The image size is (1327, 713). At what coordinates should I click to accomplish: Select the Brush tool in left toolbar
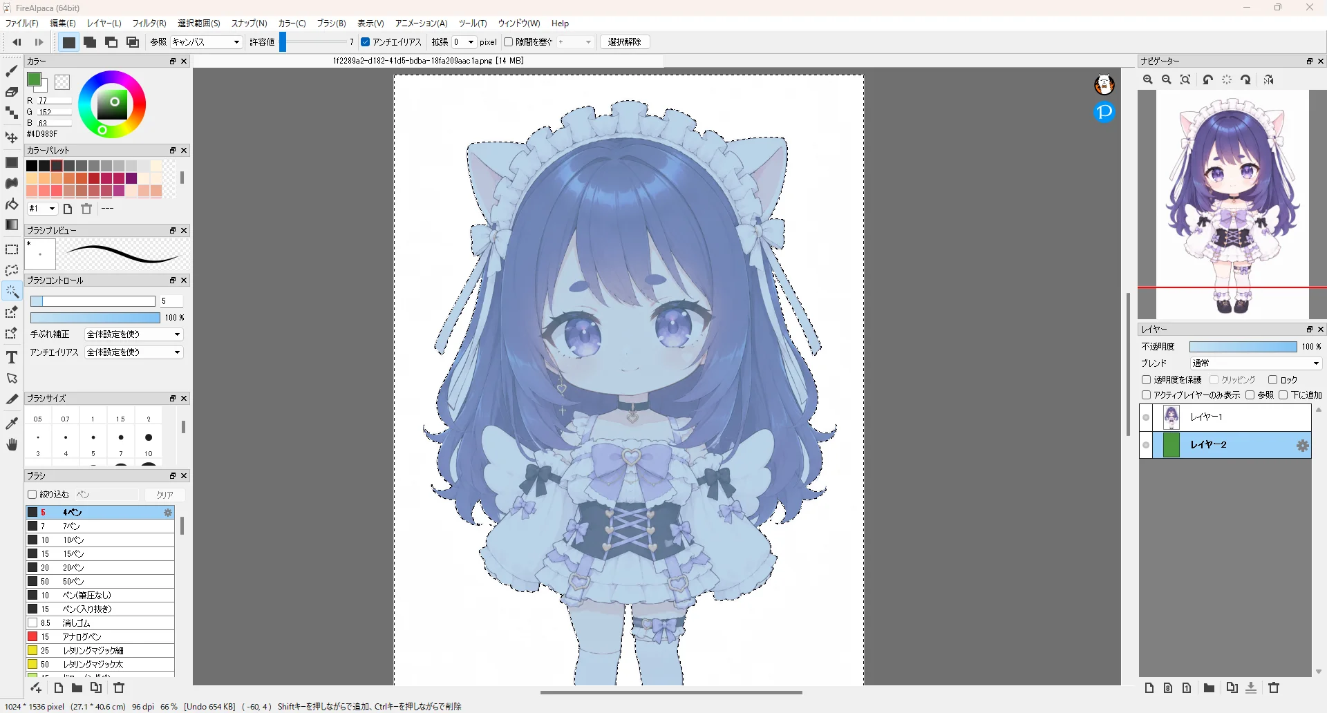click(x=12, y=70)
